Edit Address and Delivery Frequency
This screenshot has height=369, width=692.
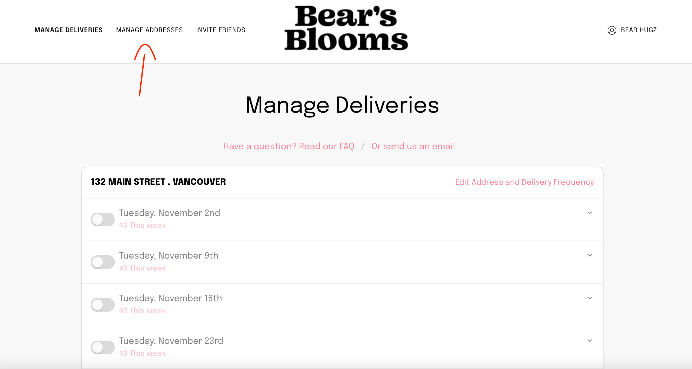524,182
